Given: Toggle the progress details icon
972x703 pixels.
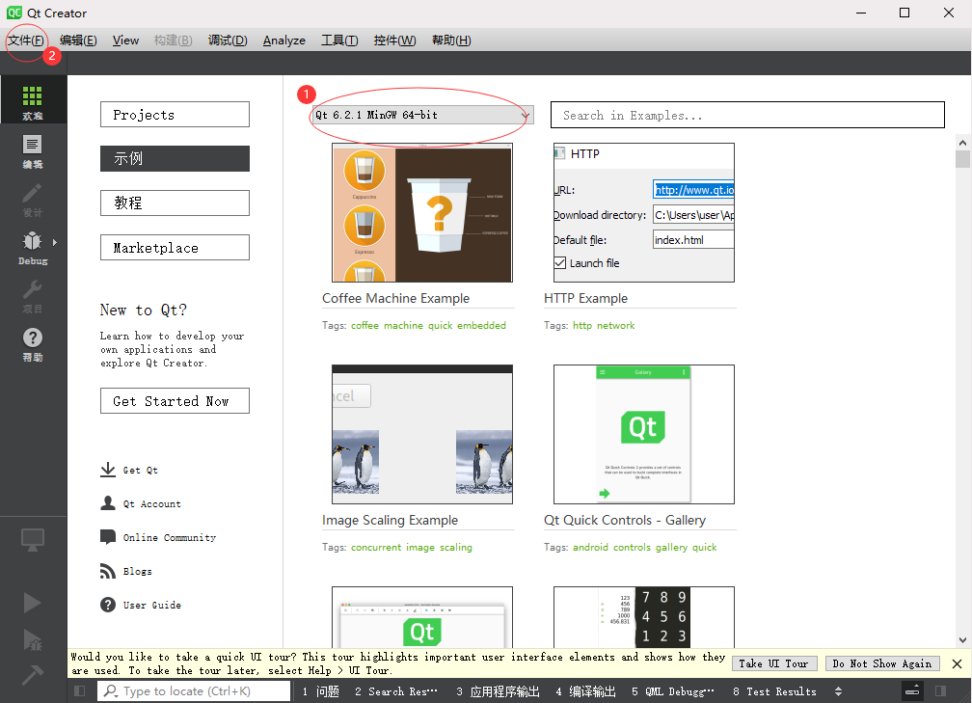Looking at the screenshot, I should coord(912,690).
